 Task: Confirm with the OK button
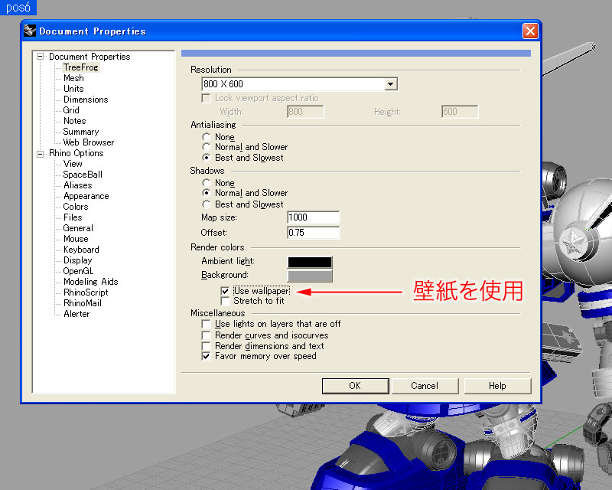point(355,386)
